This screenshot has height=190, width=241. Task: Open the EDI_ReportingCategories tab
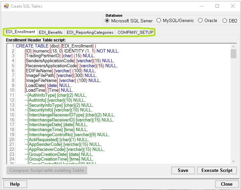90,32
